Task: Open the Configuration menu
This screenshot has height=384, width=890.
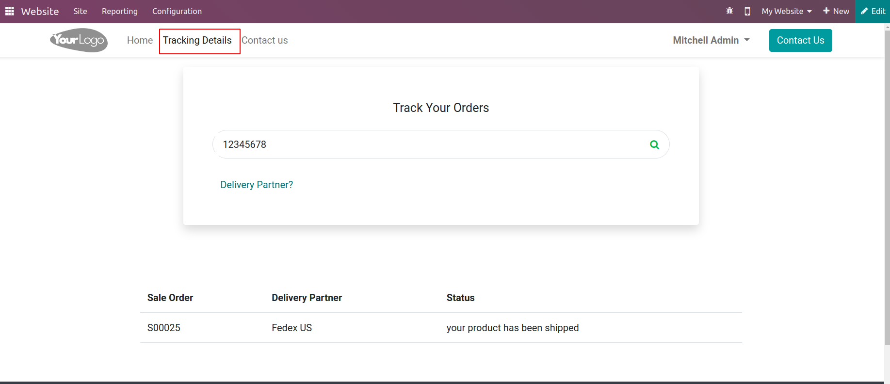Action: point(177,11)
